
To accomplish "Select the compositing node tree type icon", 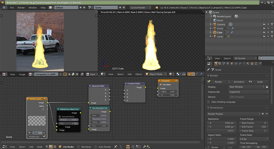I will point(51,147).
